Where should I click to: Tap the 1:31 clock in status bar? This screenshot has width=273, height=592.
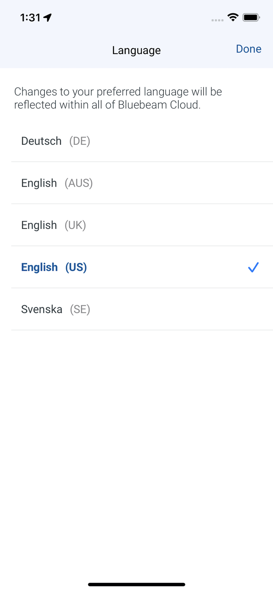[x=30, y=17]
